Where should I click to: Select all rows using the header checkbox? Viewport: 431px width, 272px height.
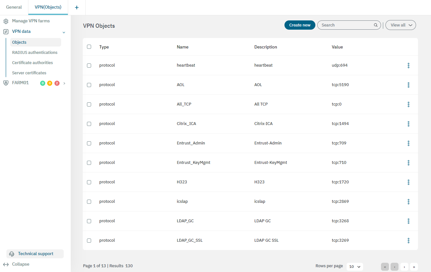coord(89,47)
